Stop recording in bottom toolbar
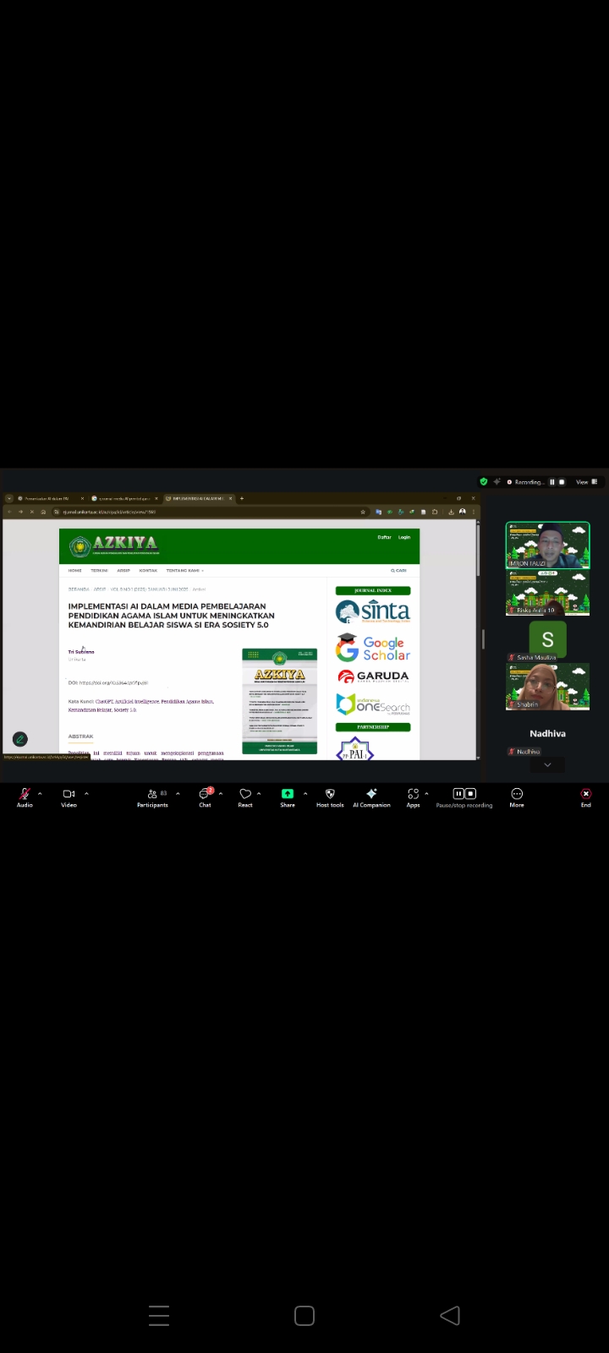The image size is (609, 1353). (470, 793)
